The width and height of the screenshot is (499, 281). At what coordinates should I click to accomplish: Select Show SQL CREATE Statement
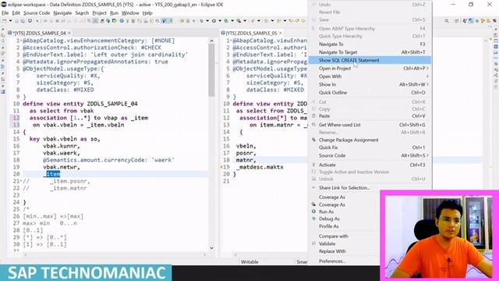[370, 60]
